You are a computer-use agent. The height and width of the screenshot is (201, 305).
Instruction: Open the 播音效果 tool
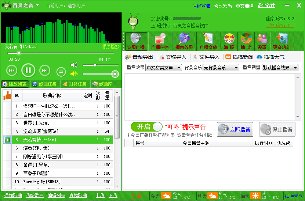click(x=184, y=41)
